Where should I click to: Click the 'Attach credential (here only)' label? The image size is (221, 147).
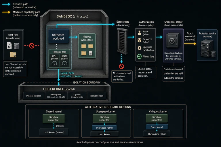click(190, 36)
